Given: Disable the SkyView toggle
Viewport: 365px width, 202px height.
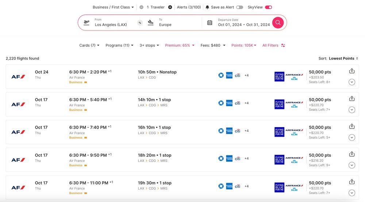Looking at the screenshot, I should [x=268, y=7].
